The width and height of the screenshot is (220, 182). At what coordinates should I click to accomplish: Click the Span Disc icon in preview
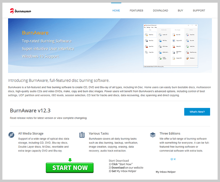click(x=147, y=46)
